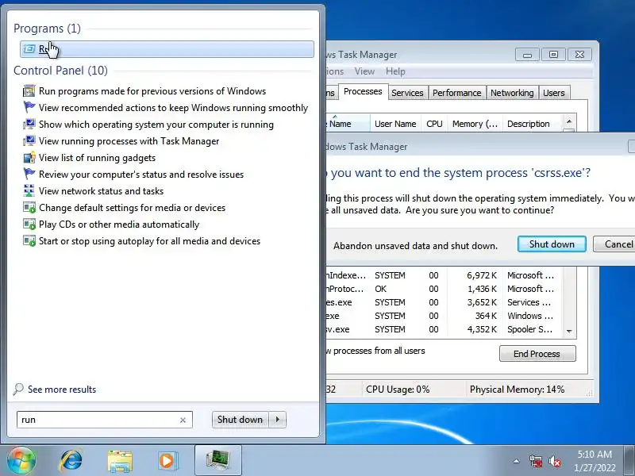Maximize the Windows Task Manager window
This screenshot has height=476, width=635.
coord(553,55)
